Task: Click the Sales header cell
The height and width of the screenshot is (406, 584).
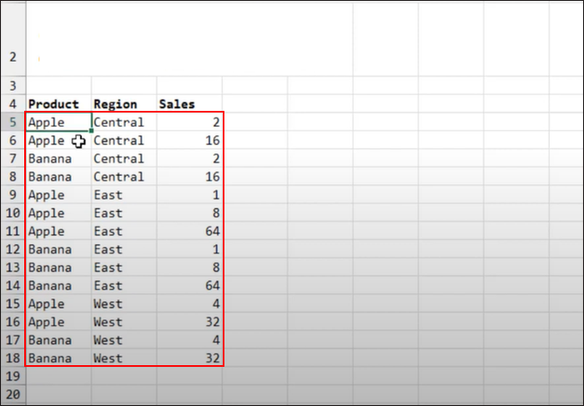Action: click(177, 104)
